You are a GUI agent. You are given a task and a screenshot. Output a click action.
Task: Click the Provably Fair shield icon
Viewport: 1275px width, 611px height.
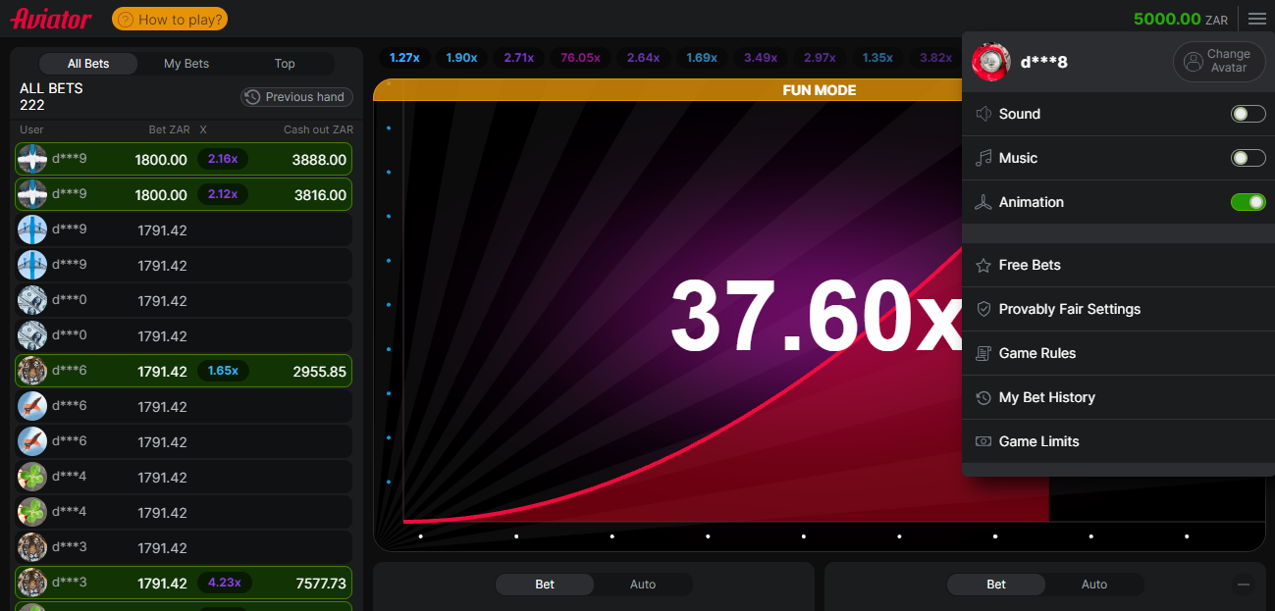click(x=983, y=310)
